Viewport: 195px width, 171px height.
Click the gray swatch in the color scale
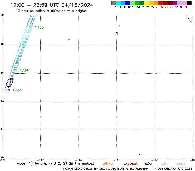[114, 3]
